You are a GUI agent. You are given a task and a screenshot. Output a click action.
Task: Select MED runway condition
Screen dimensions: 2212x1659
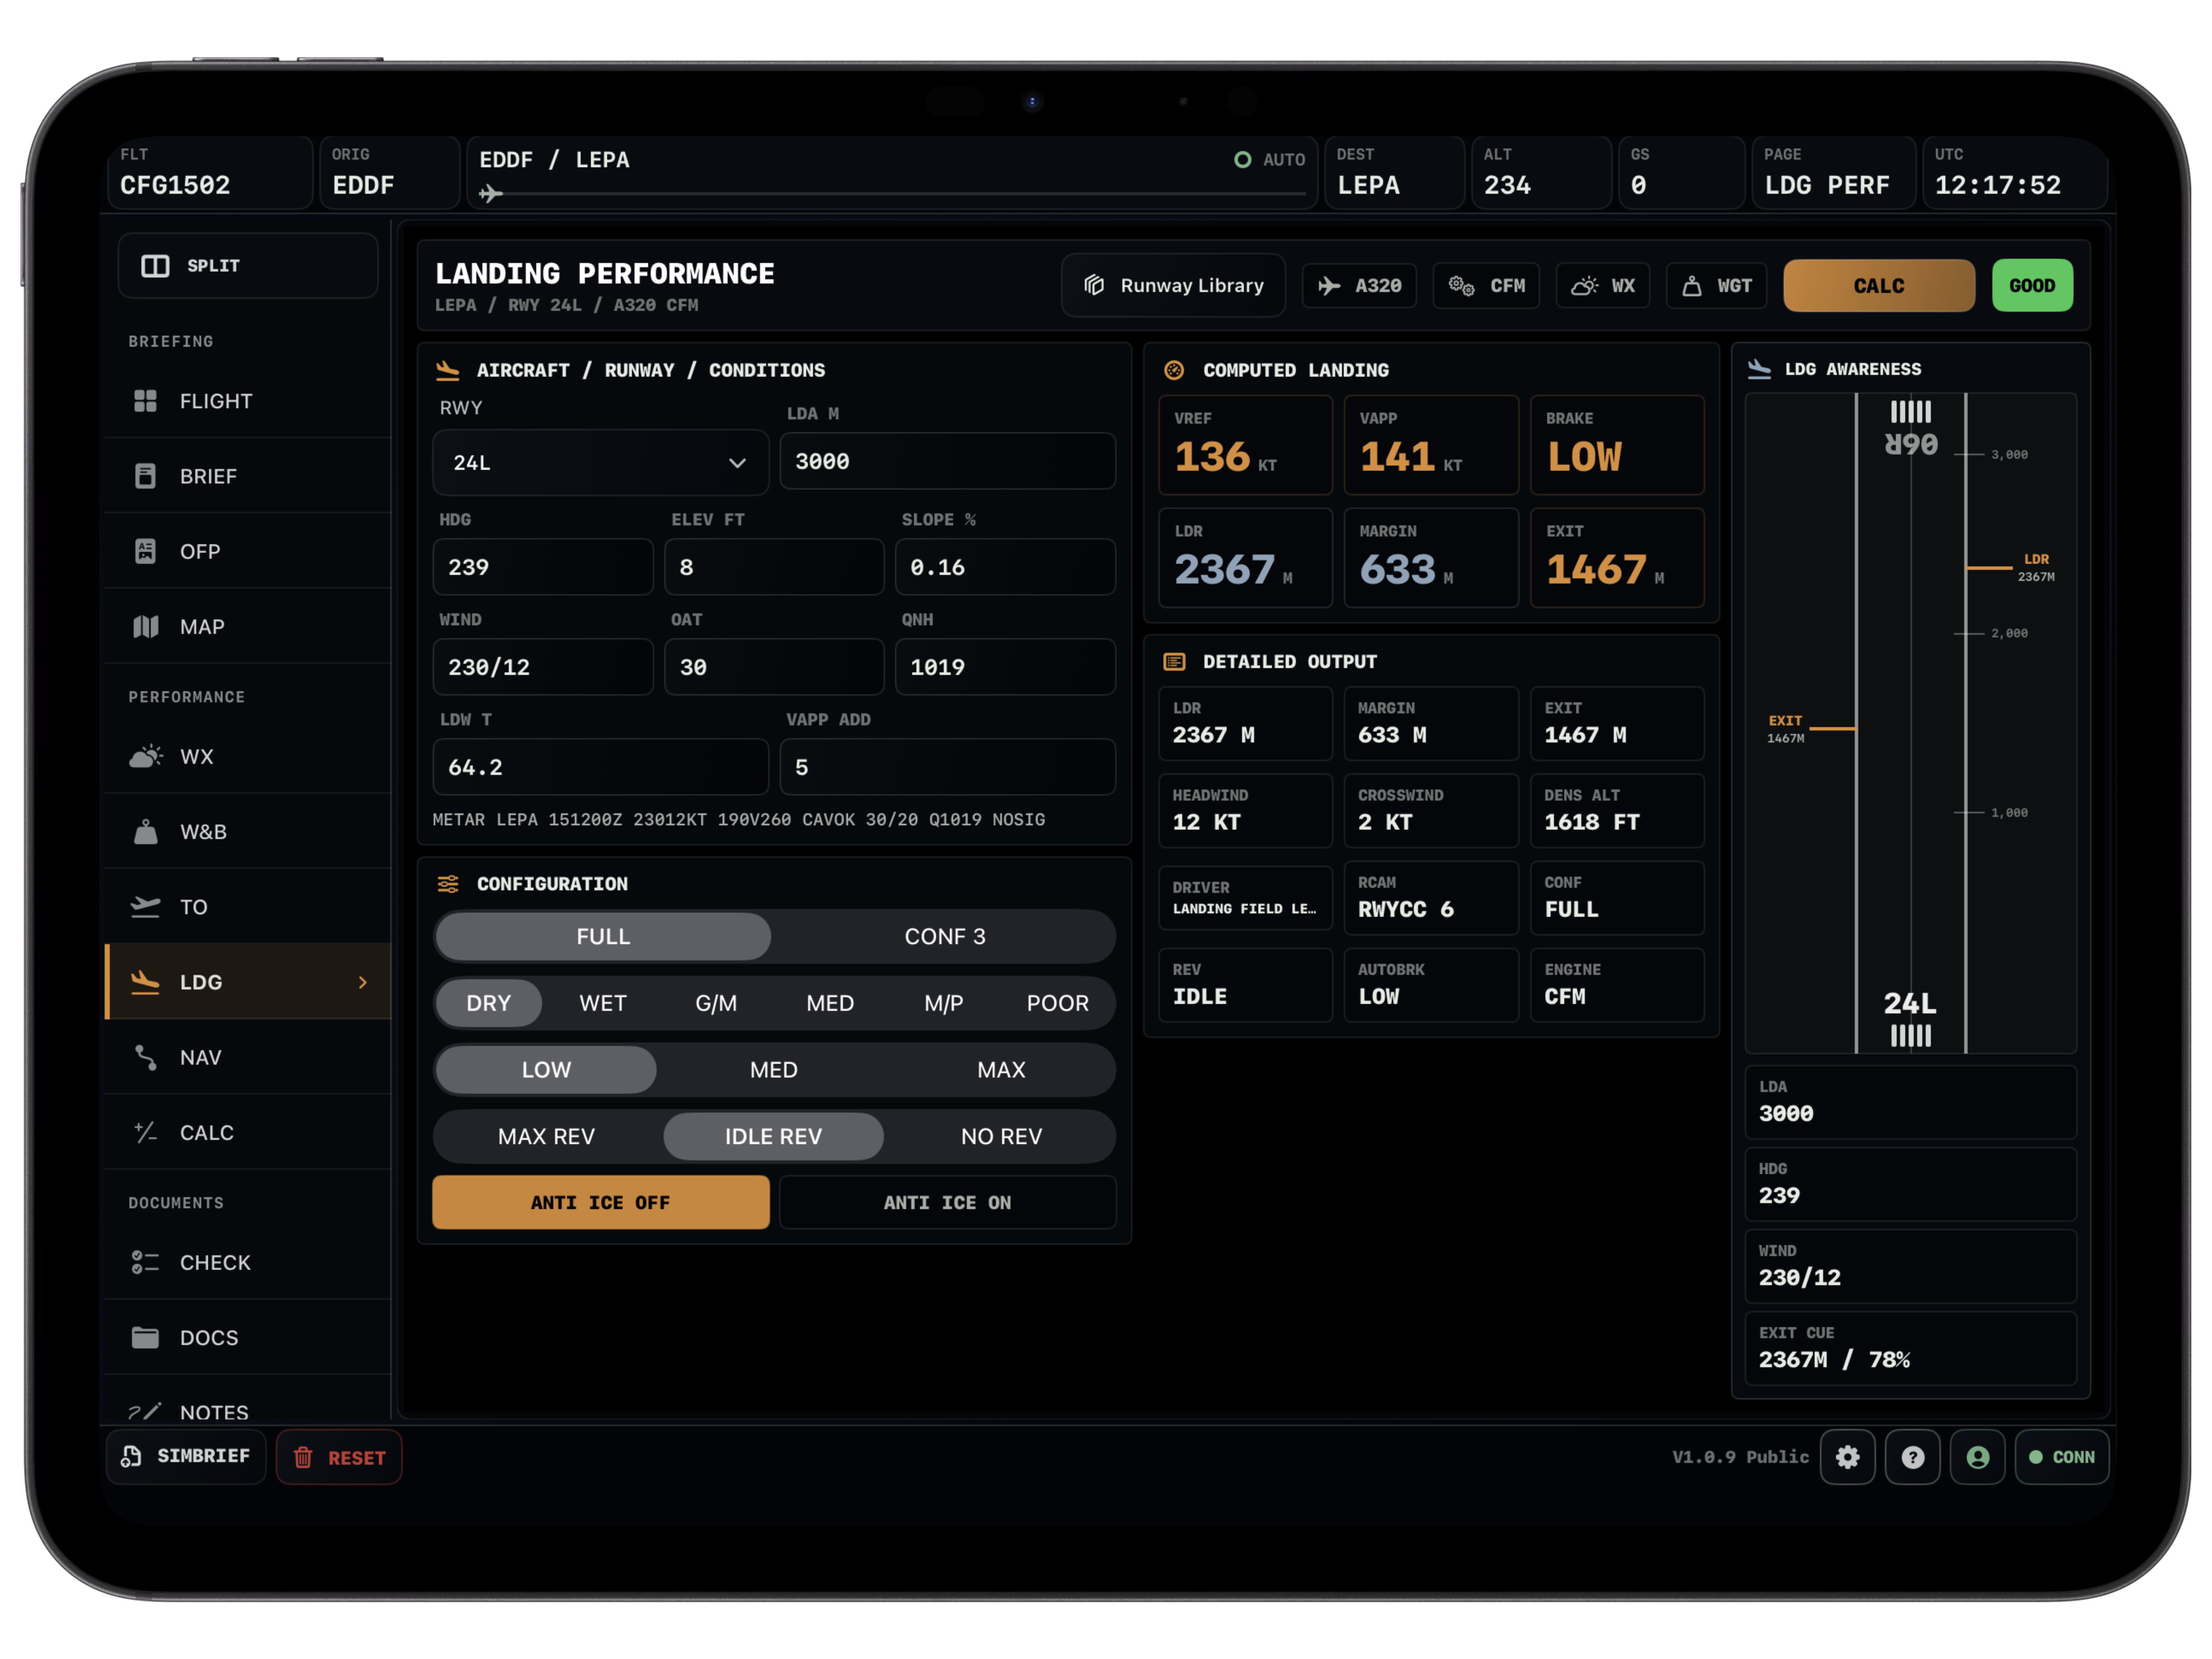(830, 1003)
